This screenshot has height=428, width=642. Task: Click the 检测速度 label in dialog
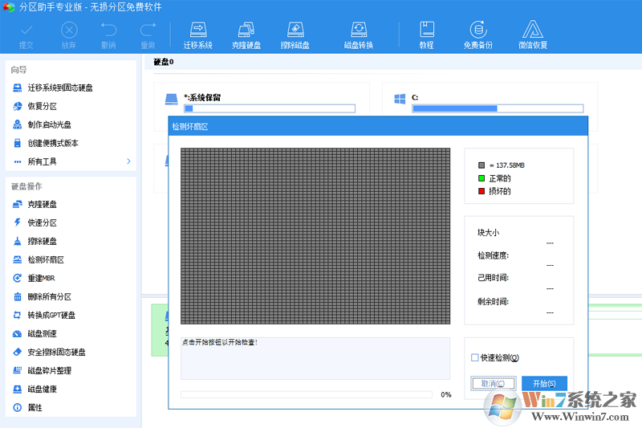(493, 255)
